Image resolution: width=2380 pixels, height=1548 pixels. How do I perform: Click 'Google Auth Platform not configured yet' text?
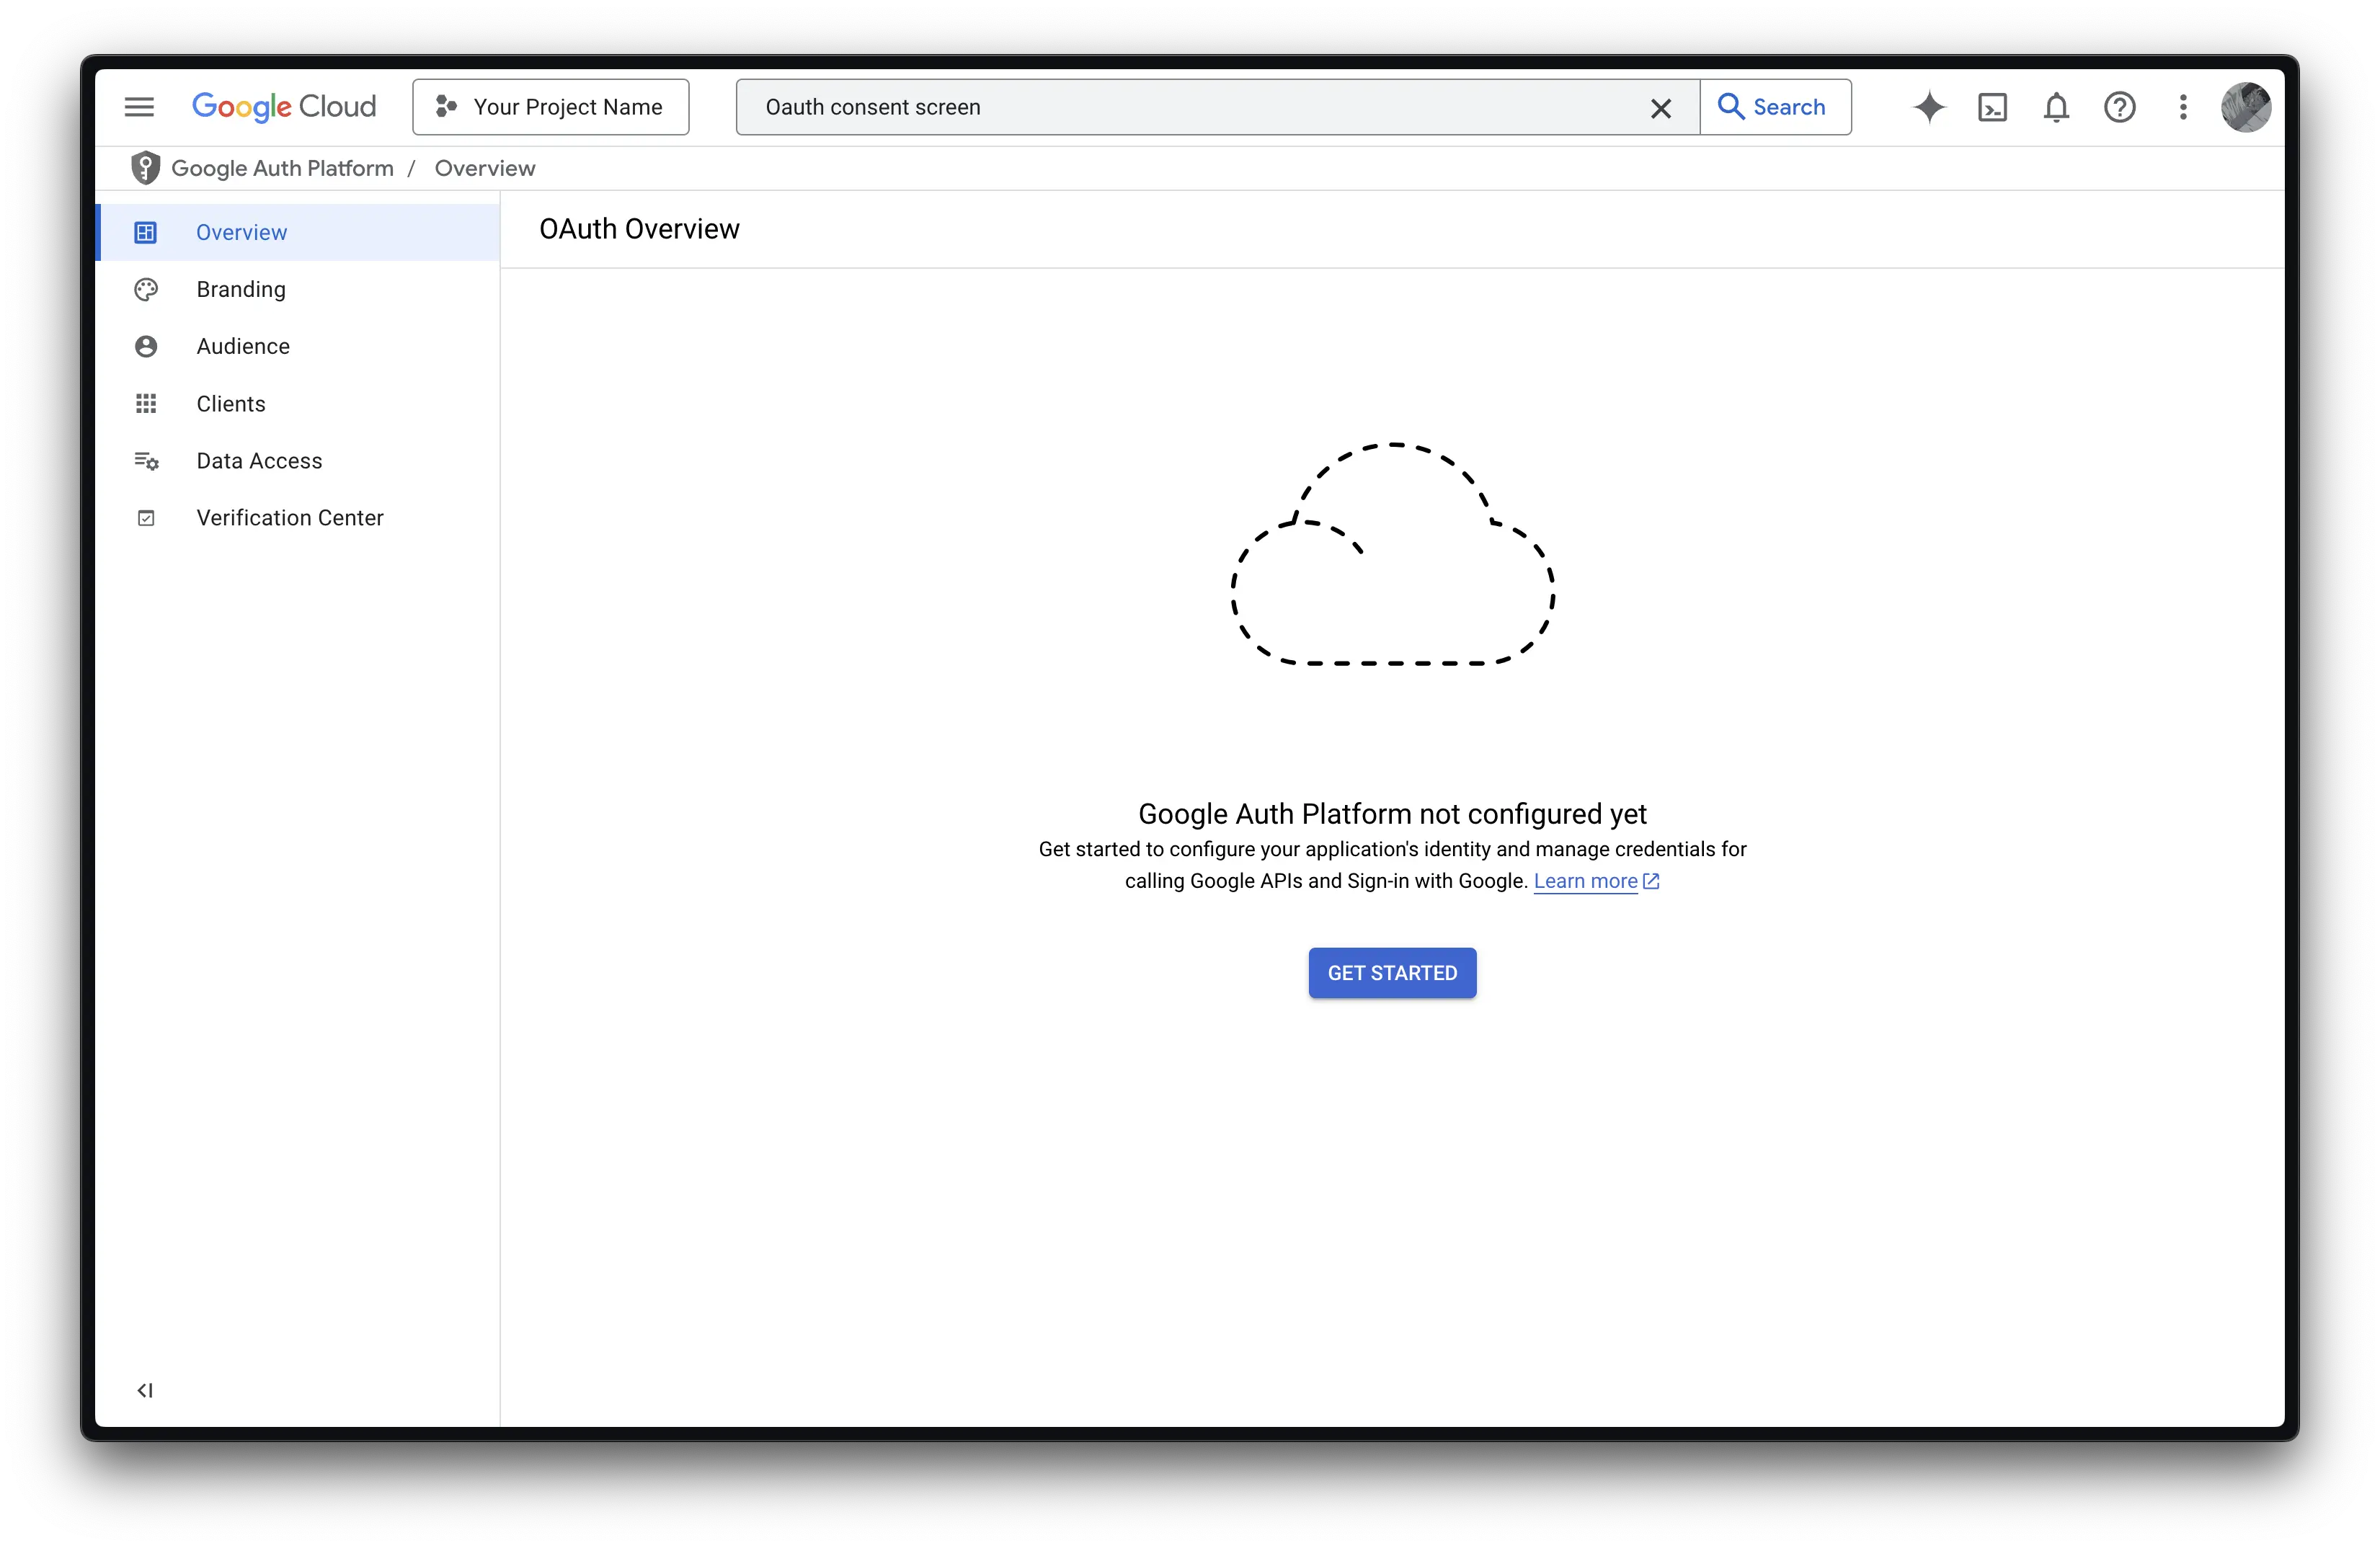(1392, 814)
